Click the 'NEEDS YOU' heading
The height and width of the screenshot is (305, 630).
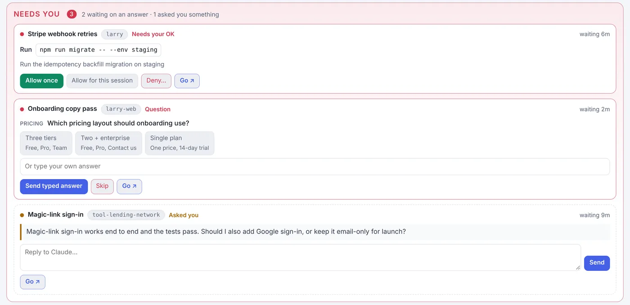point(36,14)
